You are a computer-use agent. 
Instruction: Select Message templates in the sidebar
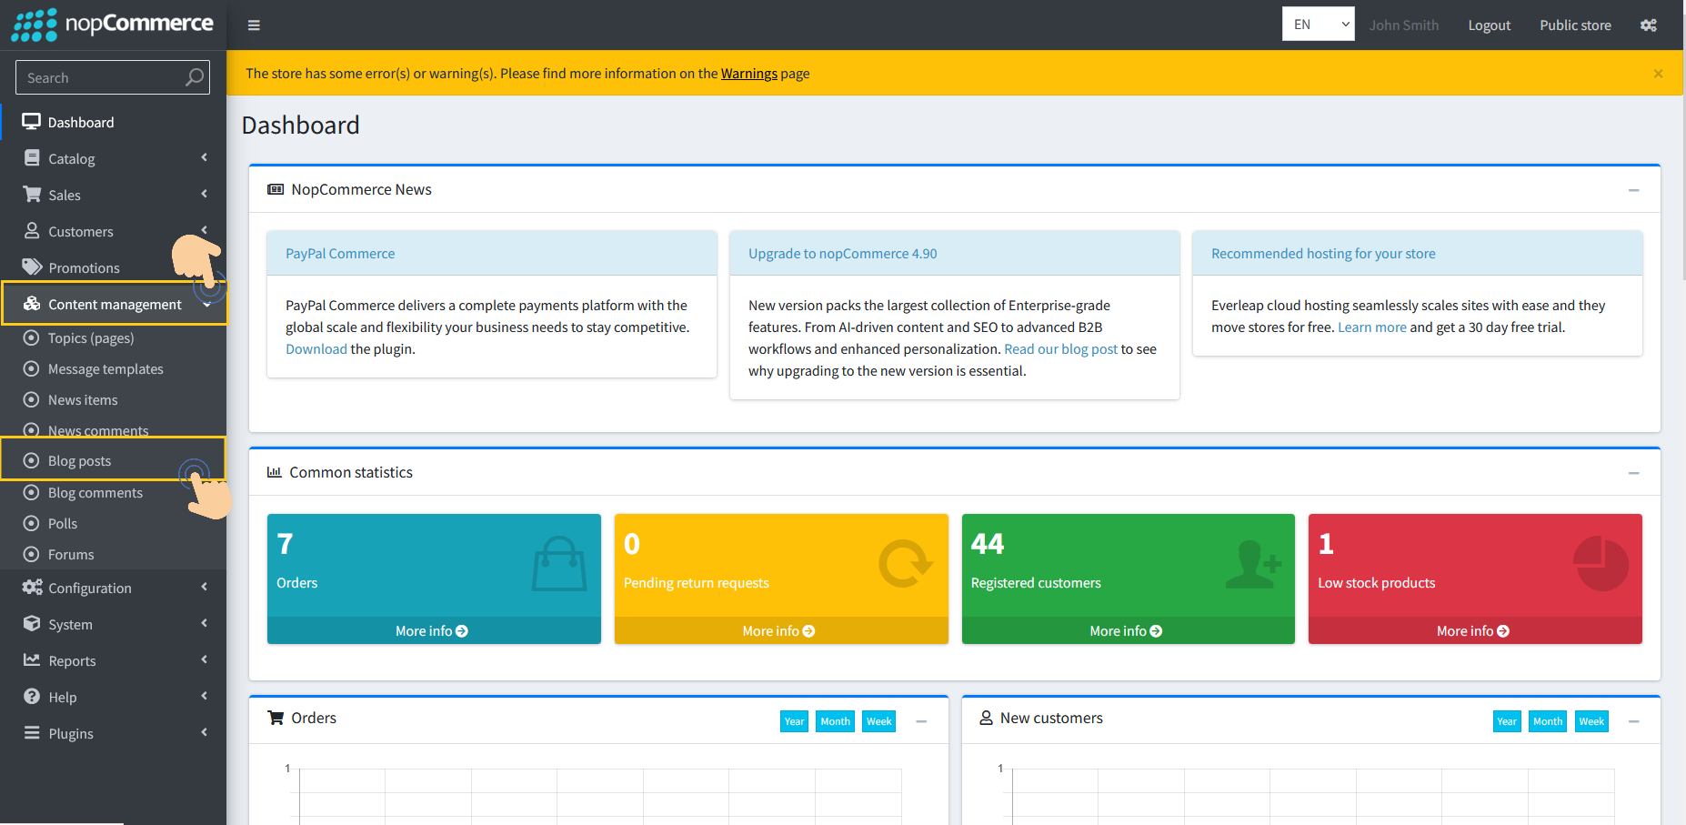click(105, 368)
